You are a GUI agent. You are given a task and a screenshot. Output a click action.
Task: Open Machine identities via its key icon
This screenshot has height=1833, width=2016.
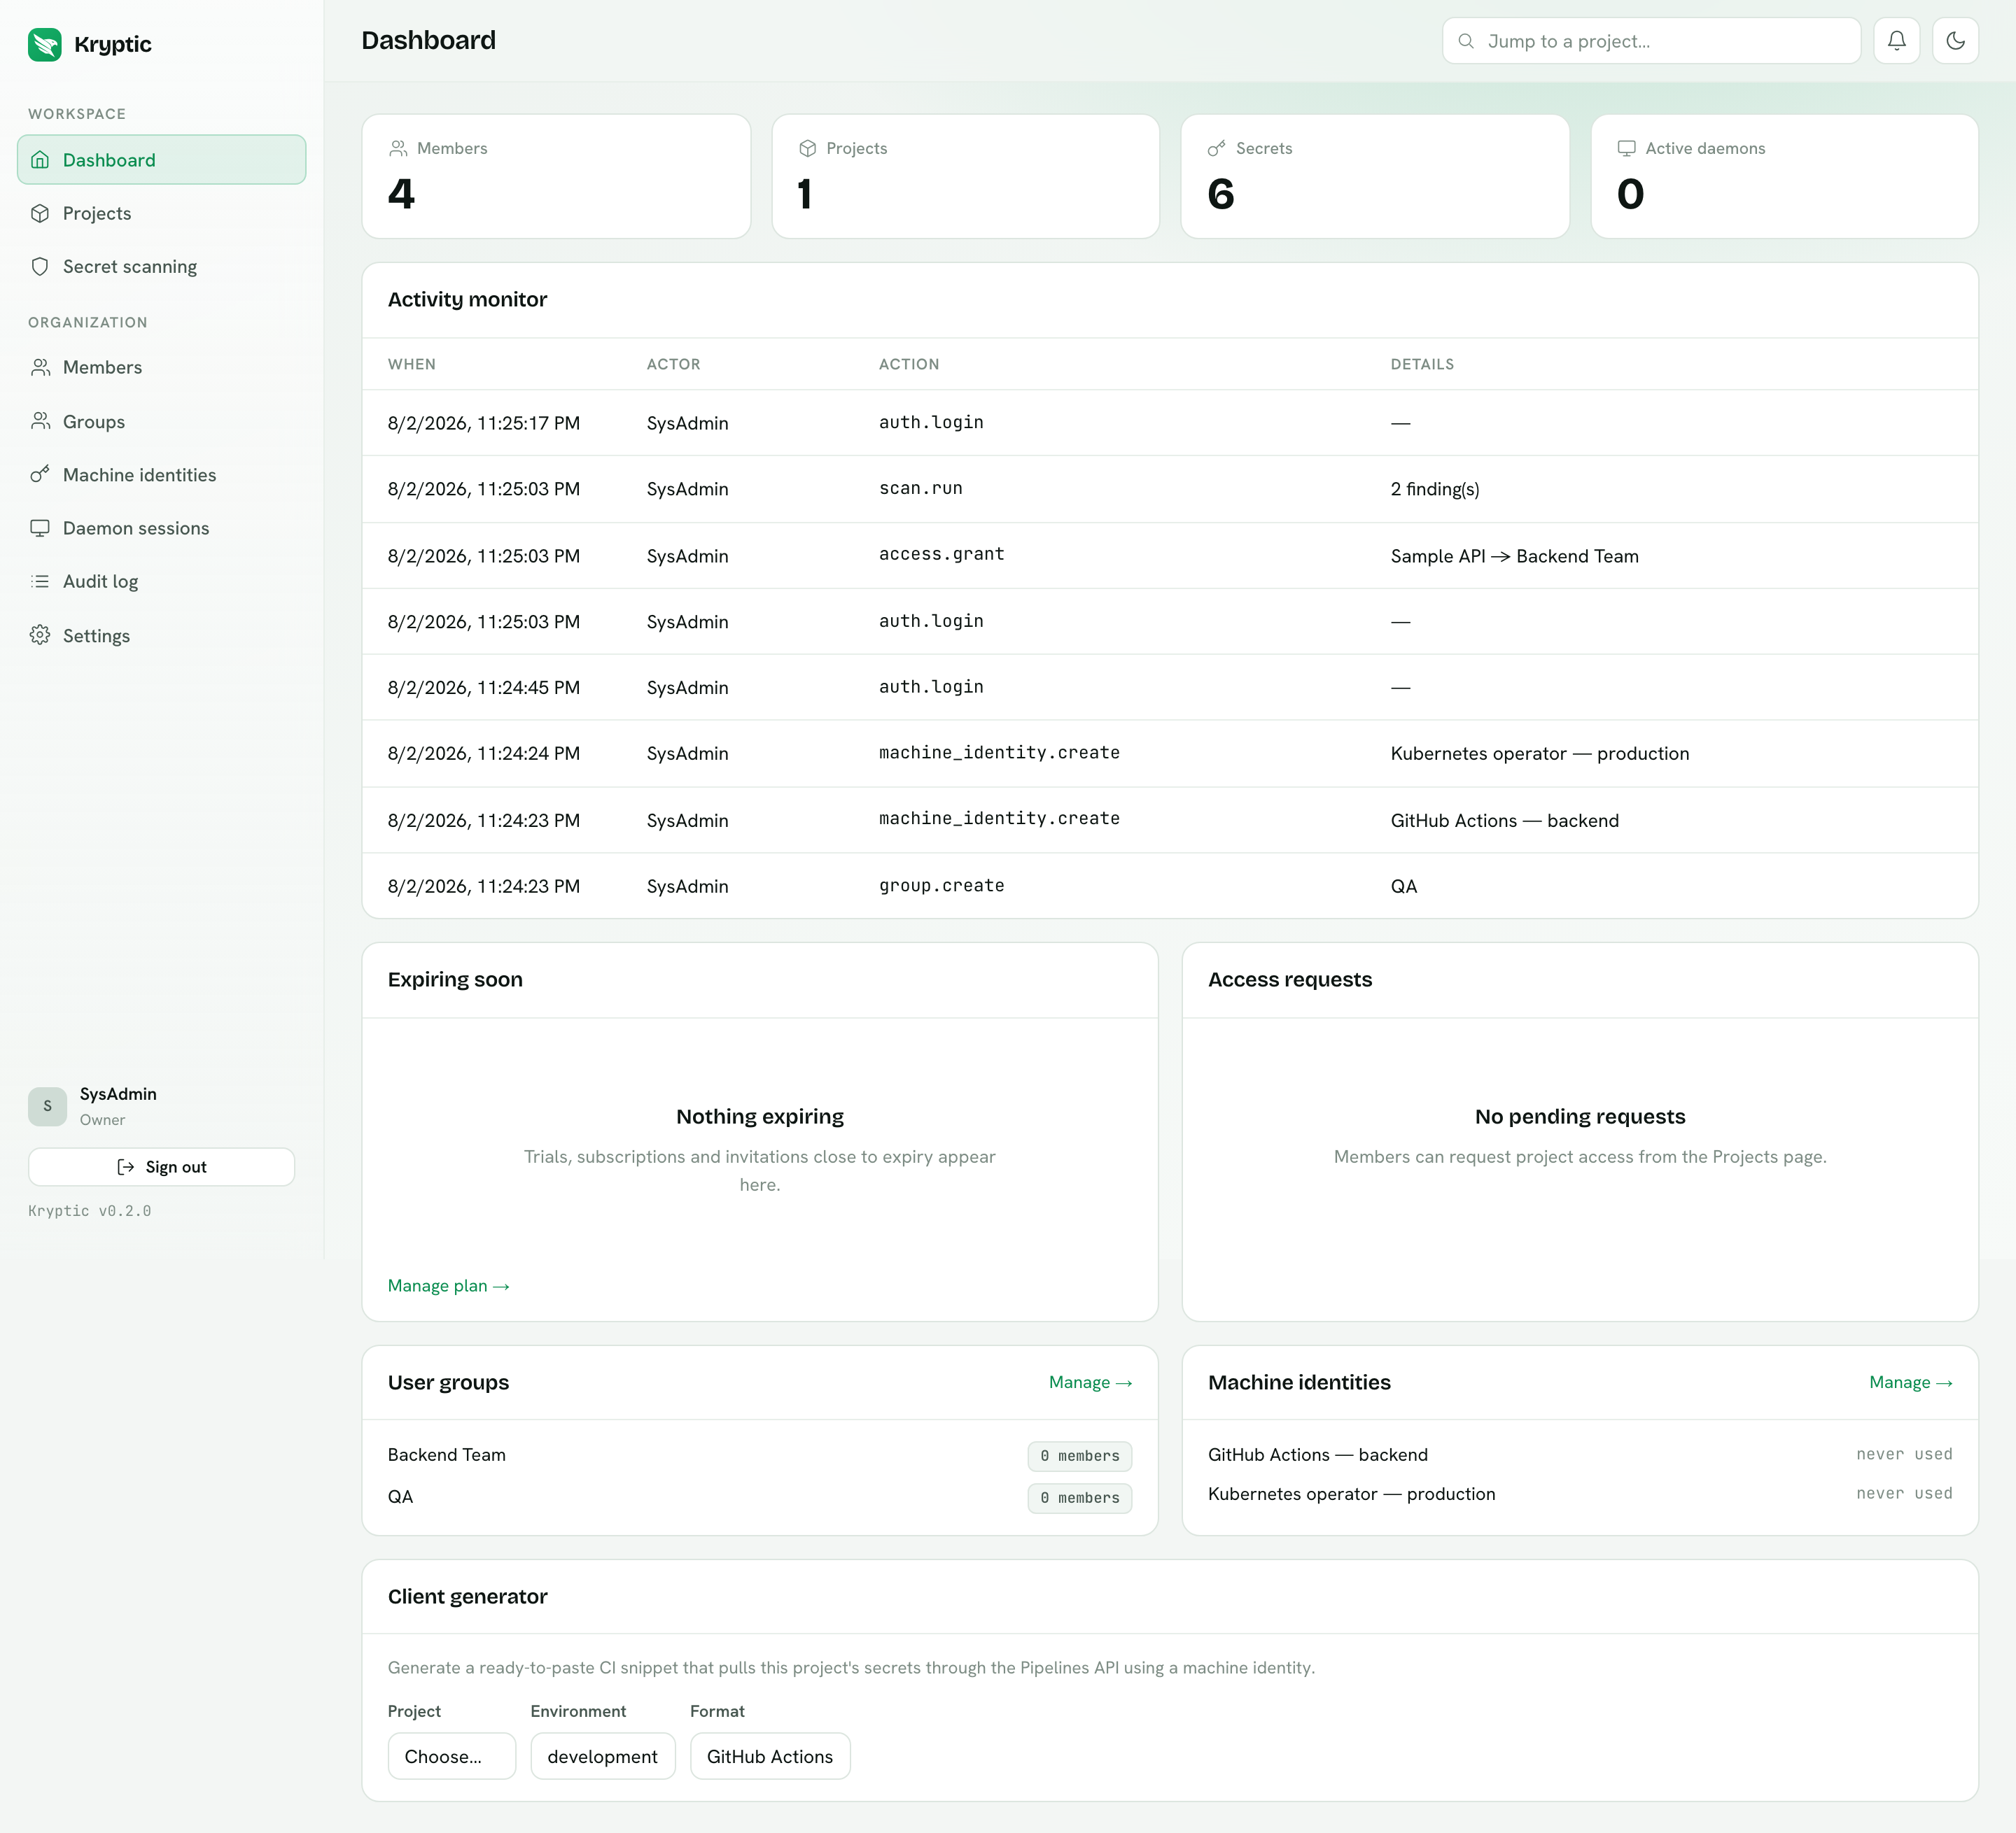pos(40,475)
